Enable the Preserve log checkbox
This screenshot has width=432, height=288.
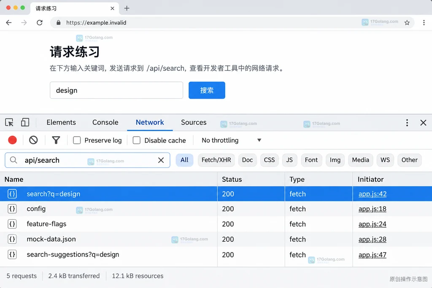(x=77, y=140)
